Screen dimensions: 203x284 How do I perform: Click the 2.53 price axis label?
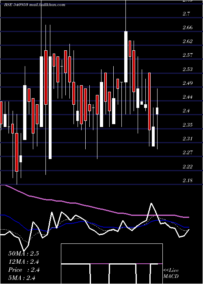click(x=188, y=69)
